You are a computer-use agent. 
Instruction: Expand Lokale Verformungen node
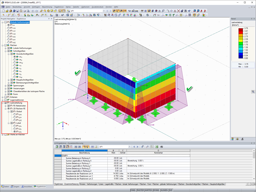pyautogui.click(x=5, y=48)
